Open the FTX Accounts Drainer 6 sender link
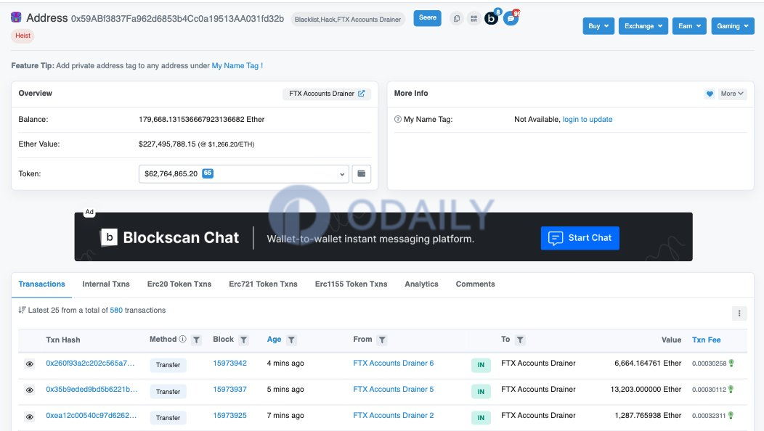 coord(393,364)
